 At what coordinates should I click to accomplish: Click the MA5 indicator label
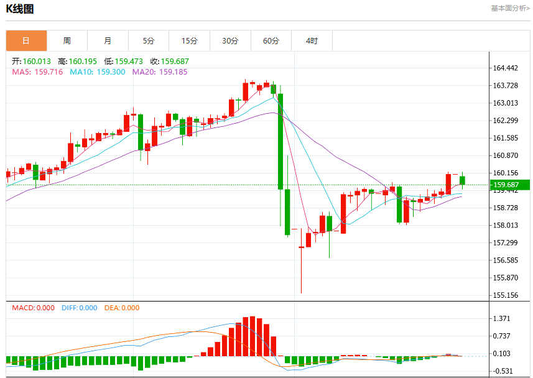[37, 71]
